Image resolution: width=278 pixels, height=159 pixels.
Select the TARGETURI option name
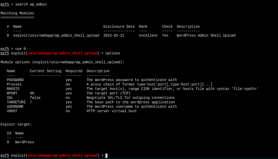[x=16, y=102]
